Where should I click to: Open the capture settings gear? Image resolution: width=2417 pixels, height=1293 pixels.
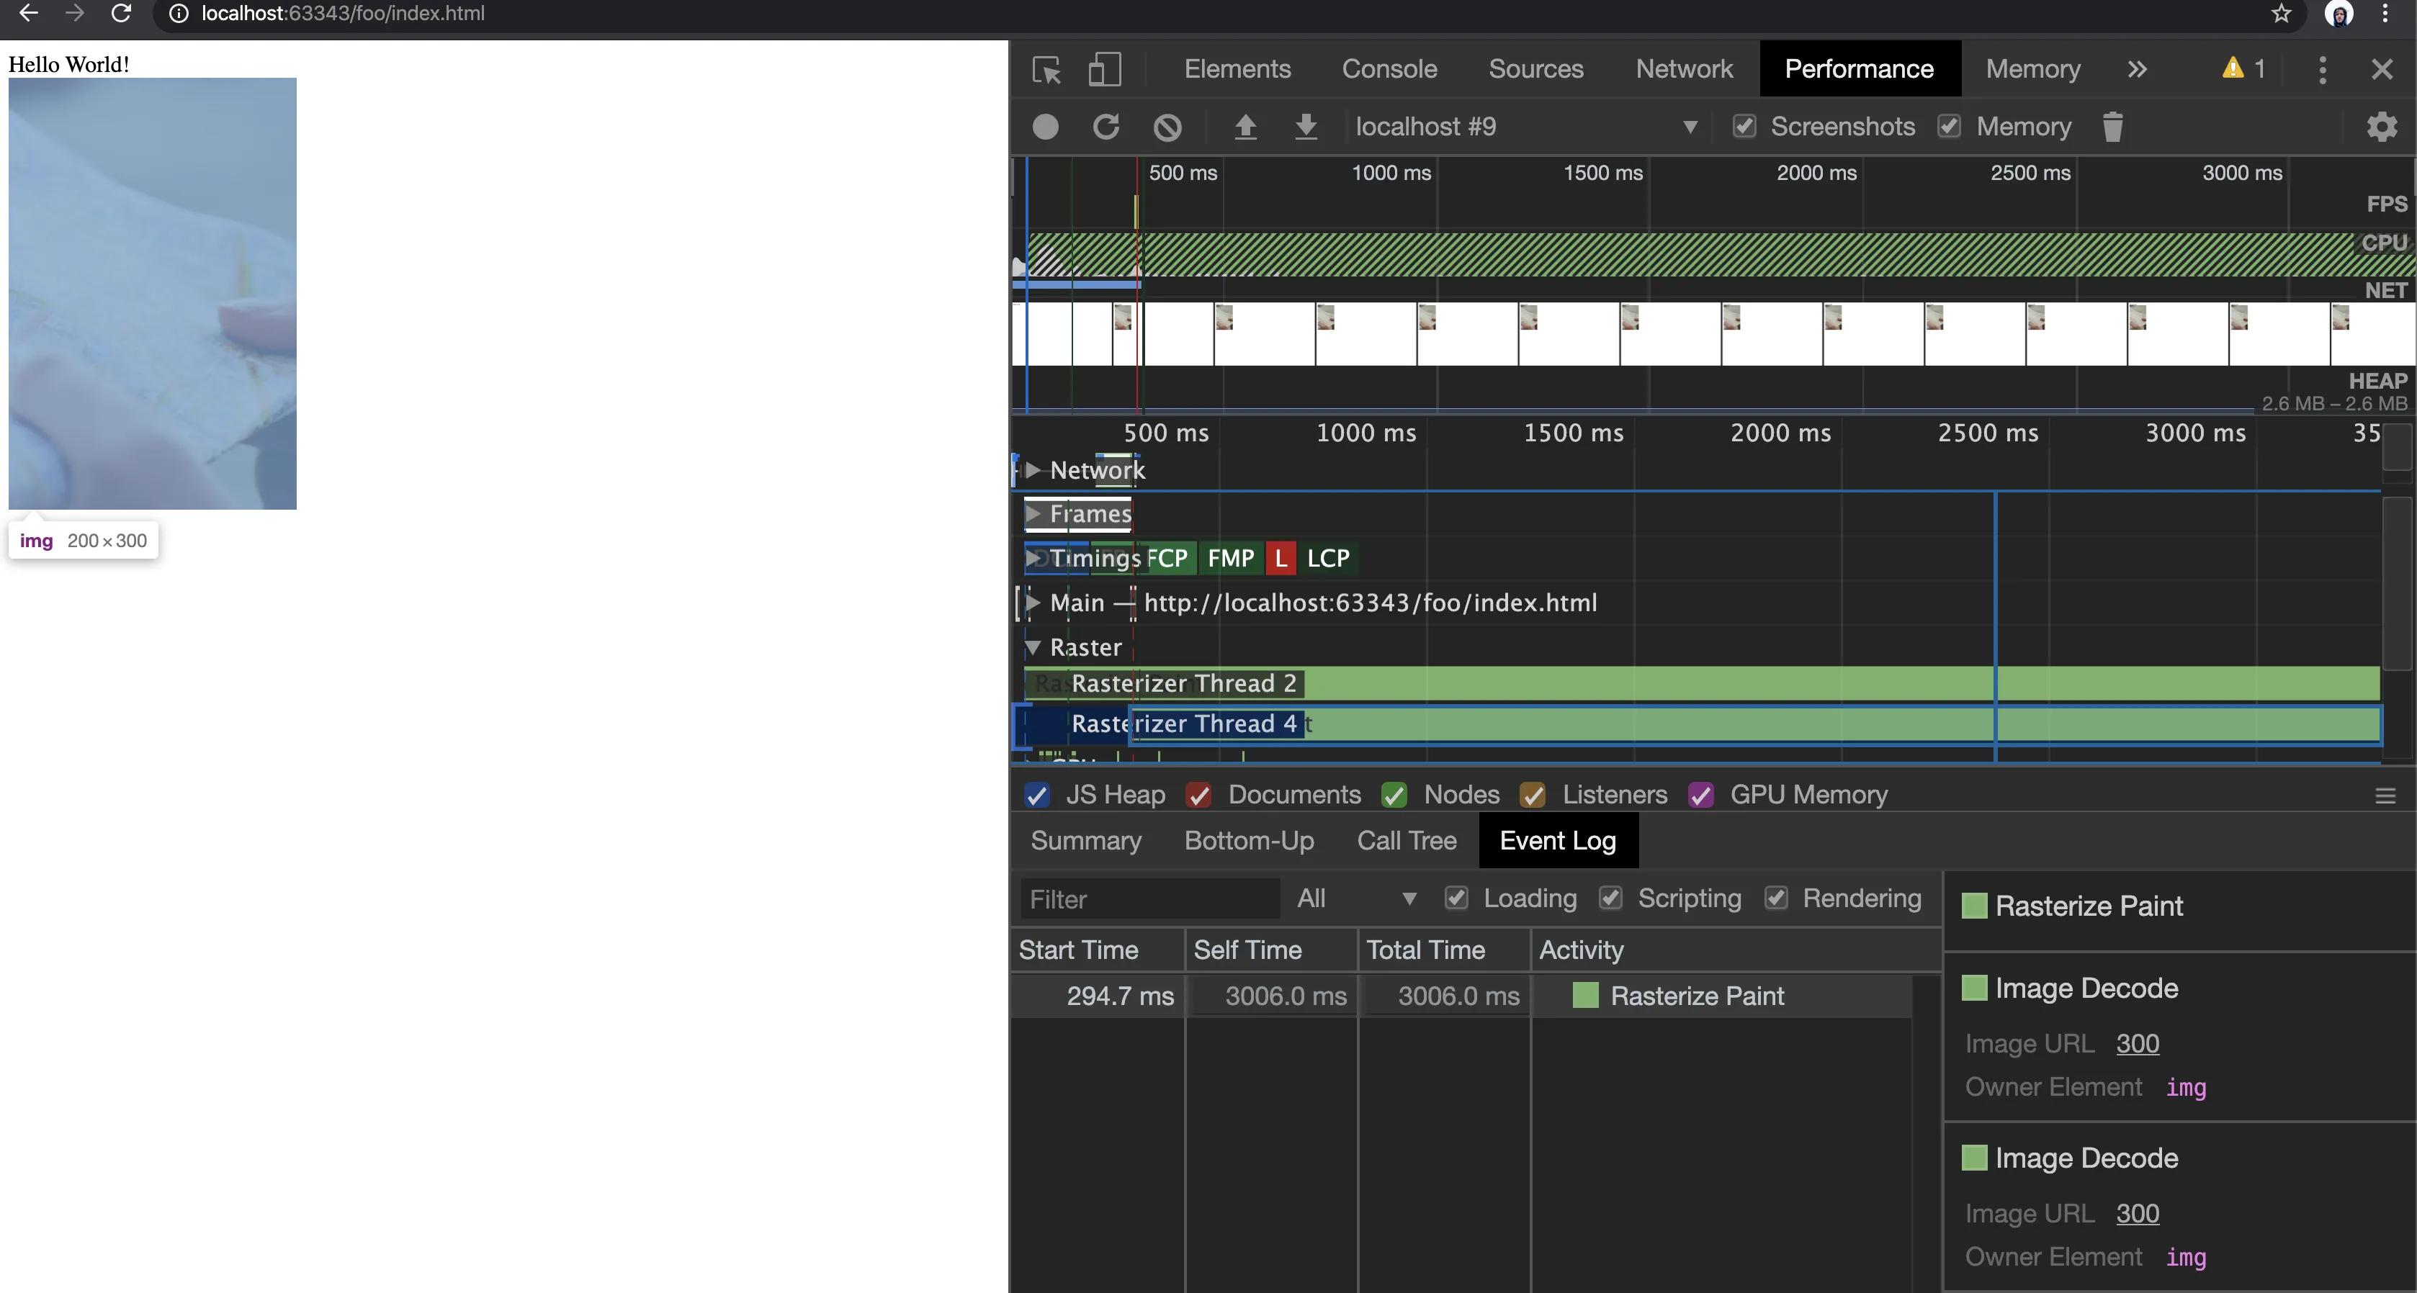click(x=2381, y=127)
